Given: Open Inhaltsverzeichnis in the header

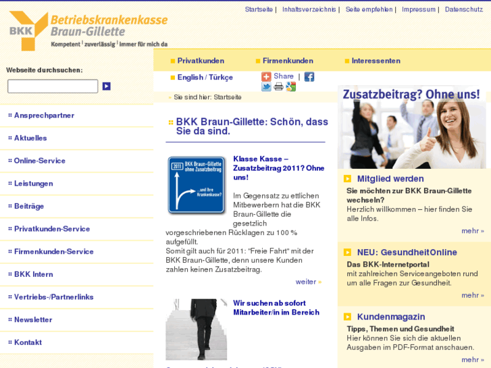Looking at the screenshot, I should click(309, 9).
